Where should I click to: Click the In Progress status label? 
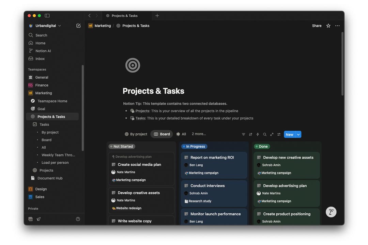(x=195, y=147)
